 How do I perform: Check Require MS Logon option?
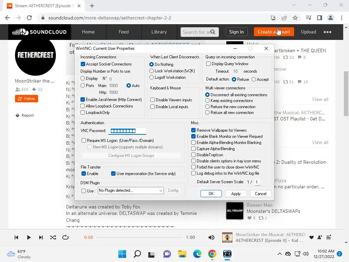(x=84, y=140)
